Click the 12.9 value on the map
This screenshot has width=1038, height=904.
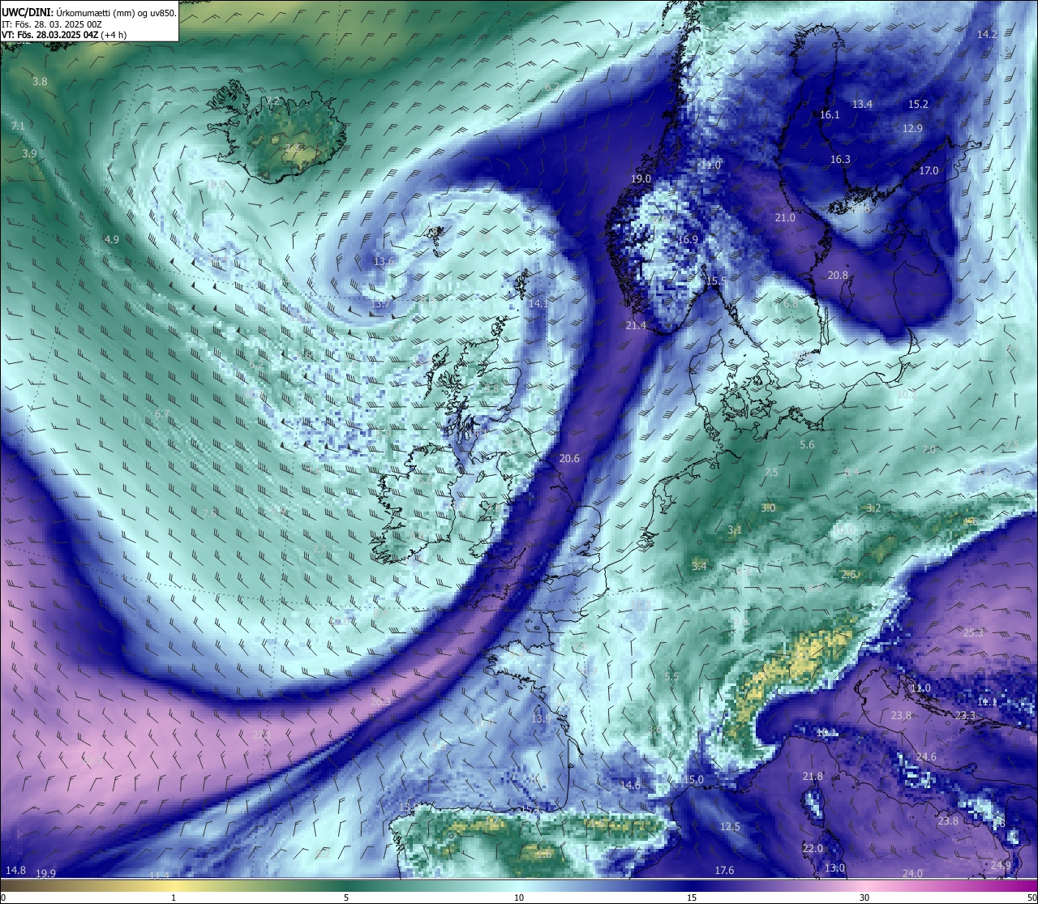[912, 129]
